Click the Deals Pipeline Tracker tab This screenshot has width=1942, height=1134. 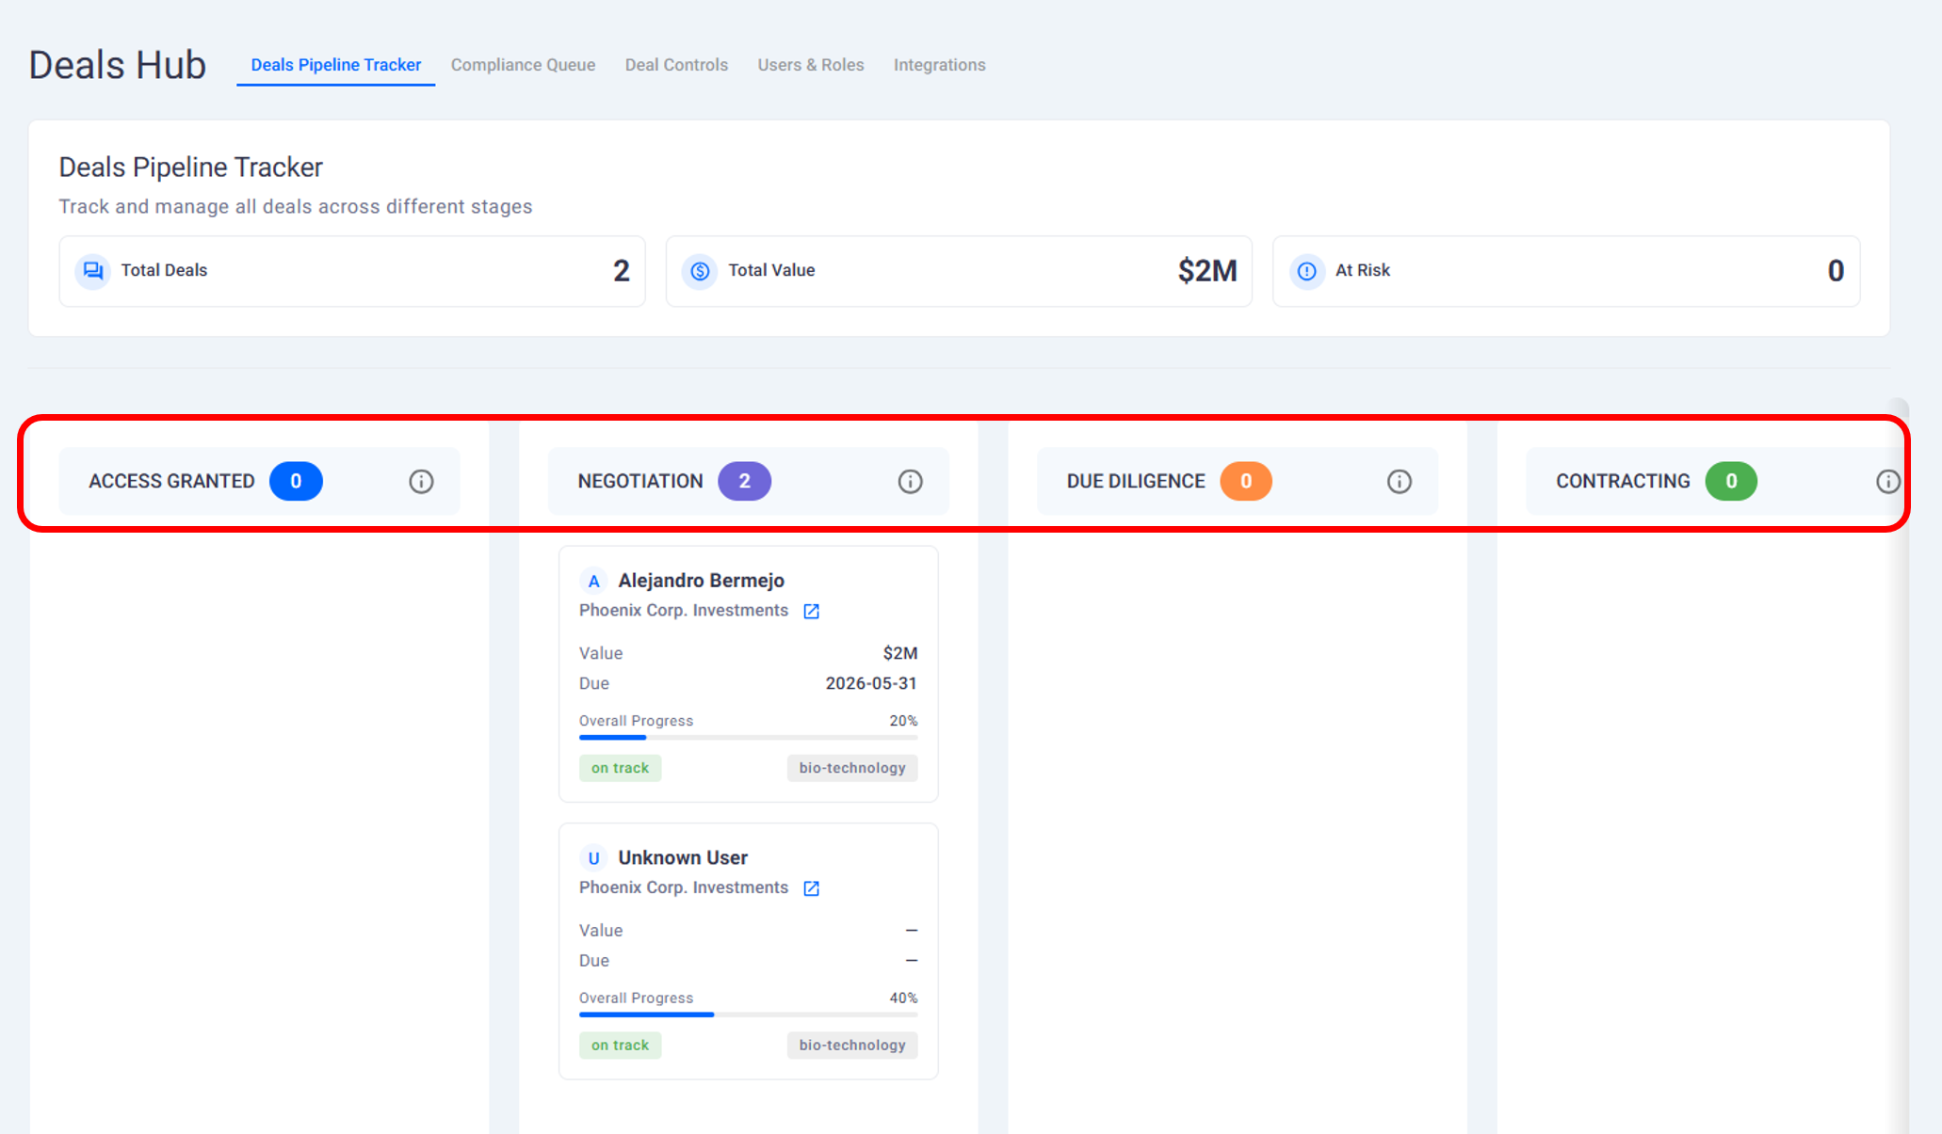click(335, 65)
